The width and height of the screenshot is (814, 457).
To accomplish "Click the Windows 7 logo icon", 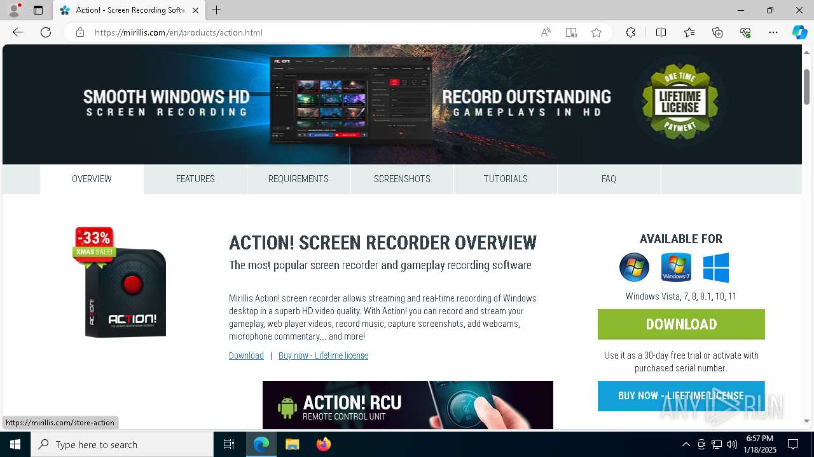I will click(676, 267).
